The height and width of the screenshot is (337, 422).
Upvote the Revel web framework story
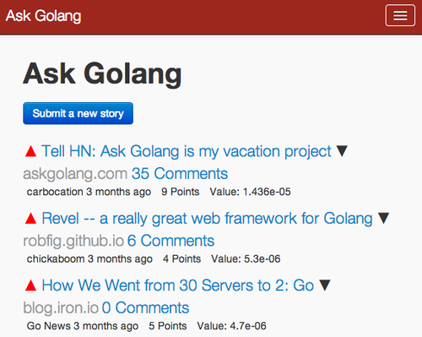(30, 219)
